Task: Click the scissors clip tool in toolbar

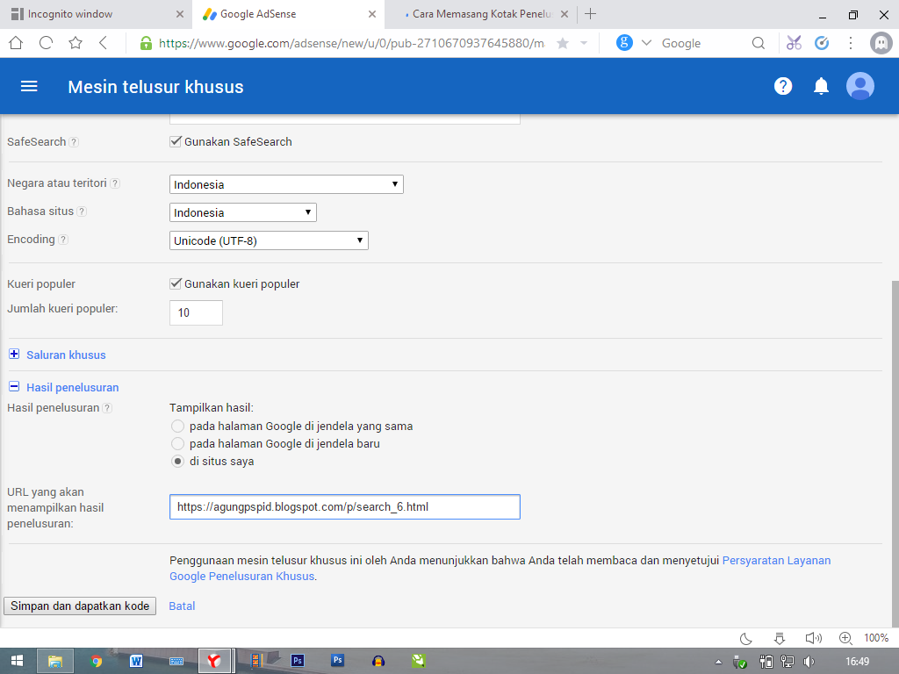Action: [x=793, y=42]
